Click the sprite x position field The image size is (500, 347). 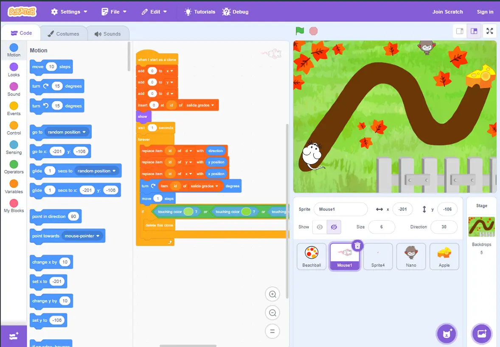pyautogui.click(x=403, y=210)
